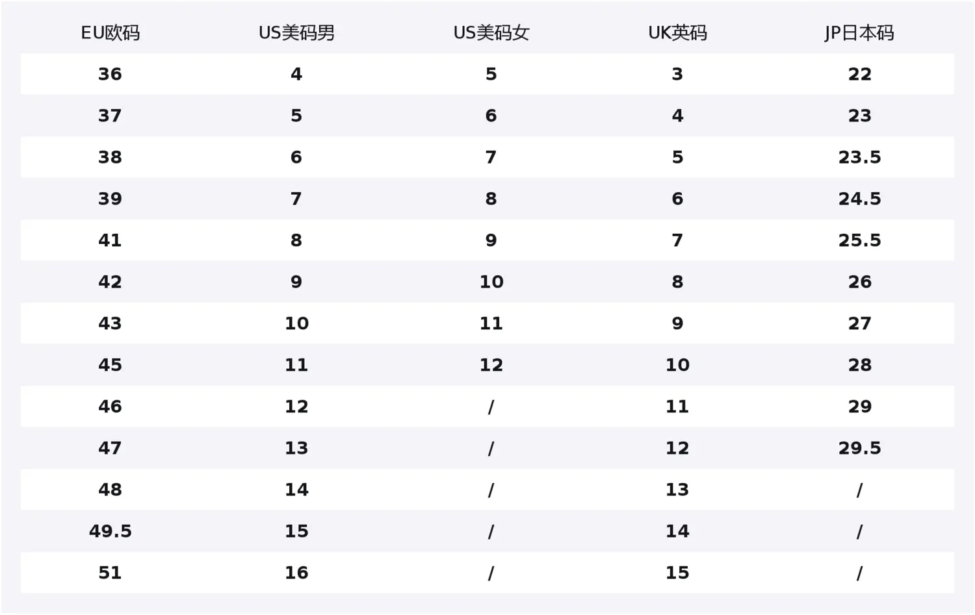Image resolution: width=975 pixels, height=615 pixels.
Task: Click the US美码男 column header
Action: coord(296,32)
